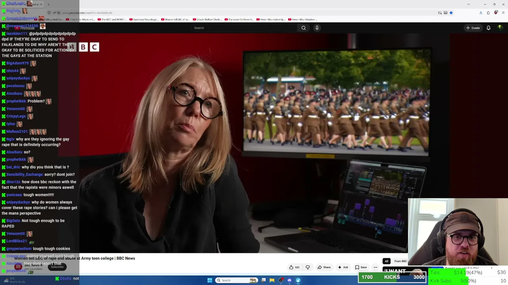Click the chat username 'LordBliss21'
Screen dimensions: 508x285
pos(17,241)
